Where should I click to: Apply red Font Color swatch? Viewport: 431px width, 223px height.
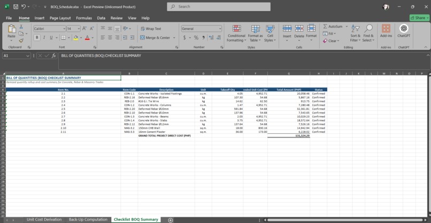(x=87, y=38)
